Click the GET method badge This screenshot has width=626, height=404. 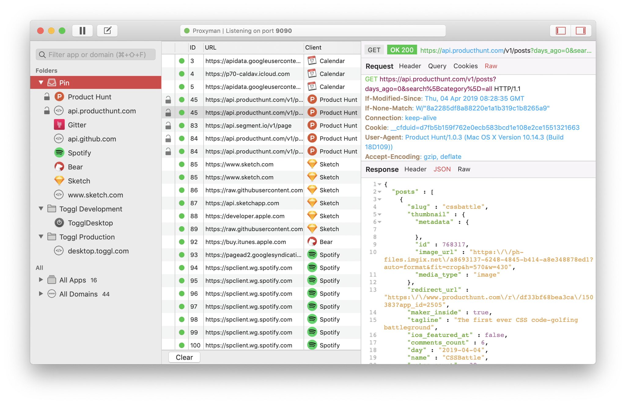[x=374, y=50]
